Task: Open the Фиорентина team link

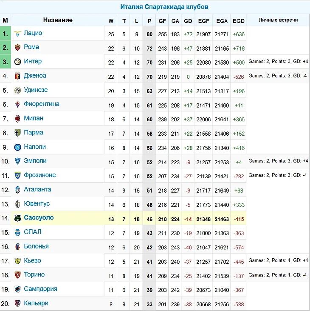Action: coord(41,104)
